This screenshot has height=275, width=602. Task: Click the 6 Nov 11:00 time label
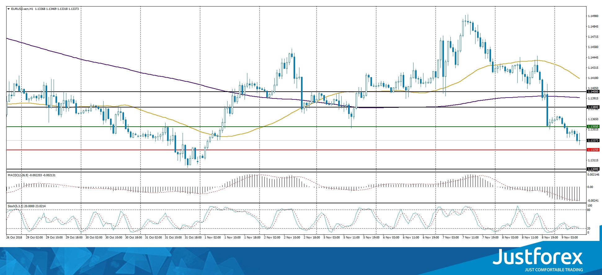[x=411, y=238]
